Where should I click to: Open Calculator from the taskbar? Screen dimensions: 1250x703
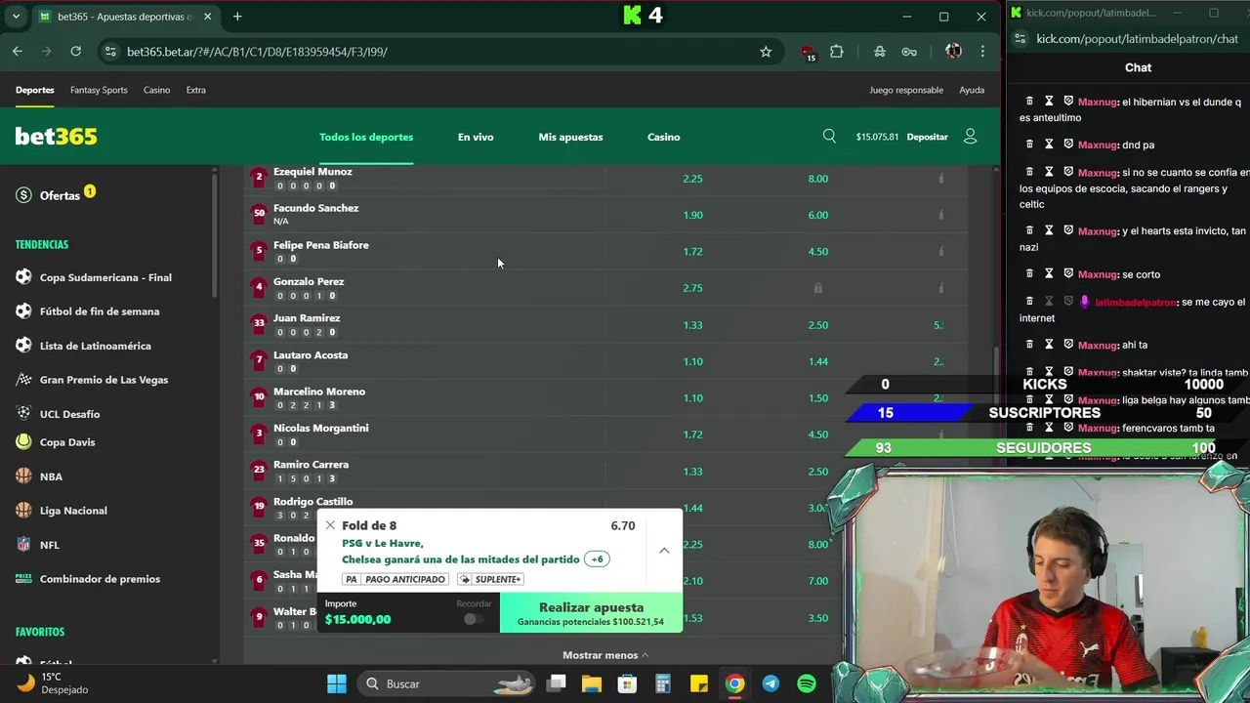point(663,683)
